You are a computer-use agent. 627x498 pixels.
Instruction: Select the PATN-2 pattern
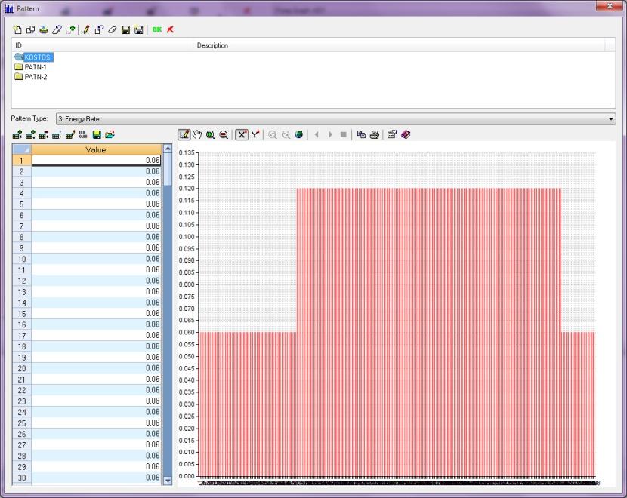click(36, 77)
